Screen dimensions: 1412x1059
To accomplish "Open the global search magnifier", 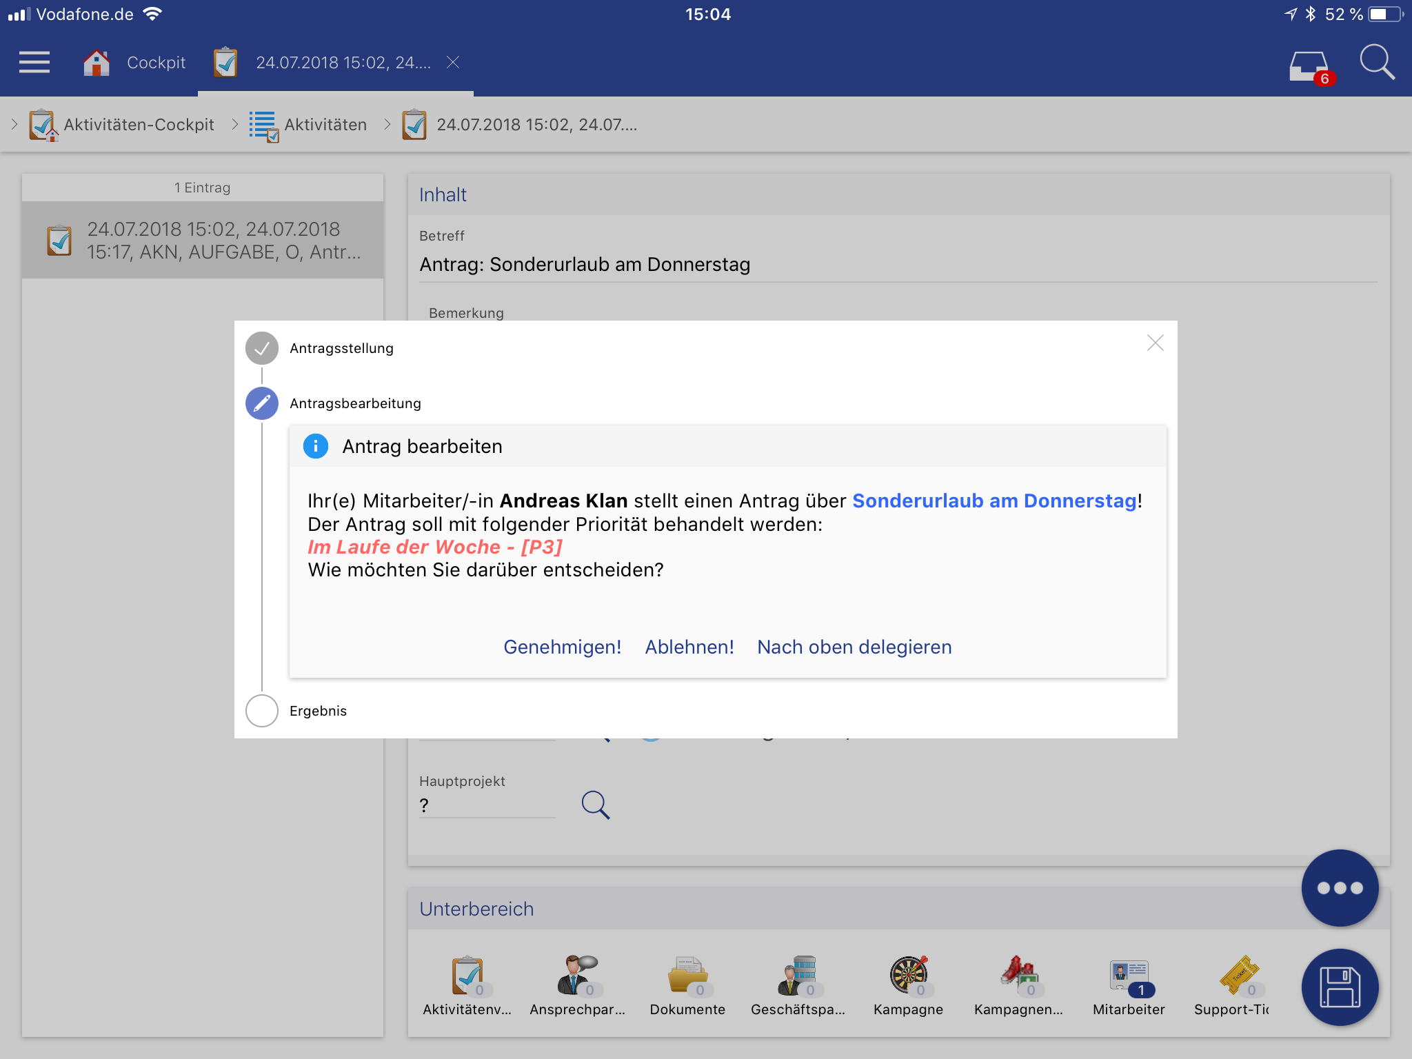I will 1376,63.
